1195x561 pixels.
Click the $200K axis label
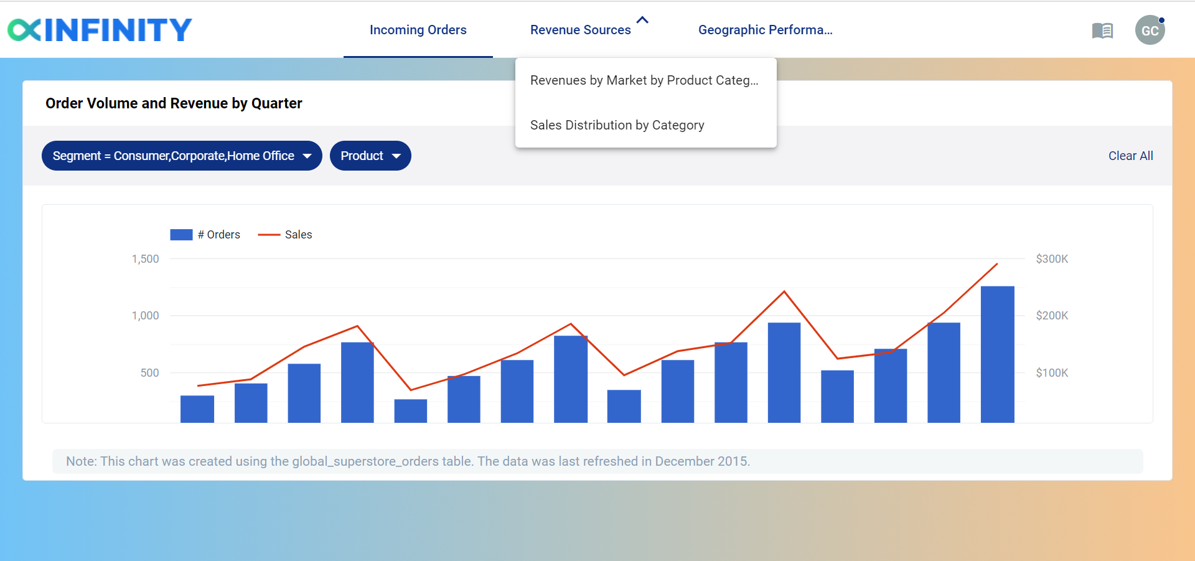(x=1052, y=316)
